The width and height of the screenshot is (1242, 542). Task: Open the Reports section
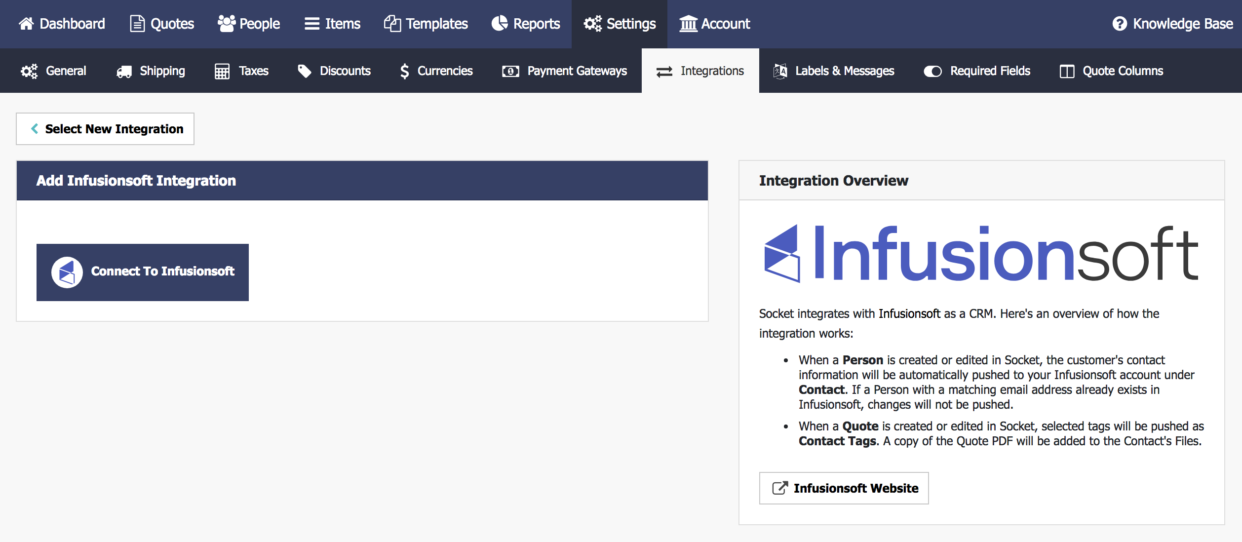(526, 24)
